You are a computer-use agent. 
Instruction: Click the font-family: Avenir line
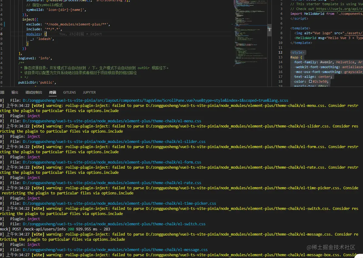(328, 62)
